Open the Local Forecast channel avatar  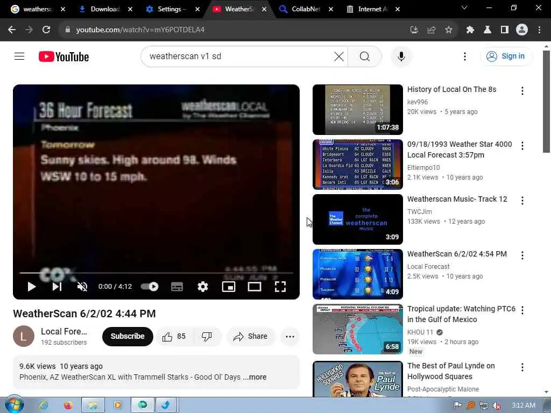tap(24, 336)
